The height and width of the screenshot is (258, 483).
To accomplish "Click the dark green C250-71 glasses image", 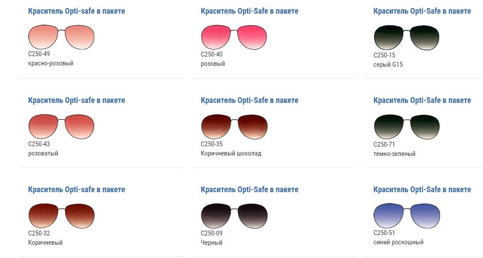I will point(406,127).
